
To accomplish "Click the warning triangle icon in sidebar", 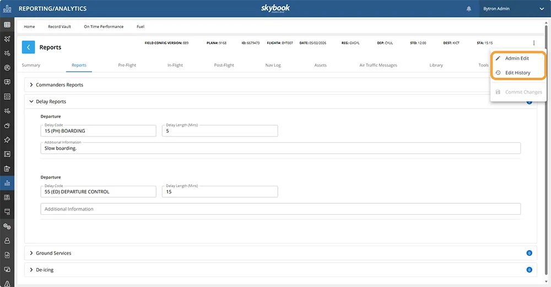I will pos(7,283).
